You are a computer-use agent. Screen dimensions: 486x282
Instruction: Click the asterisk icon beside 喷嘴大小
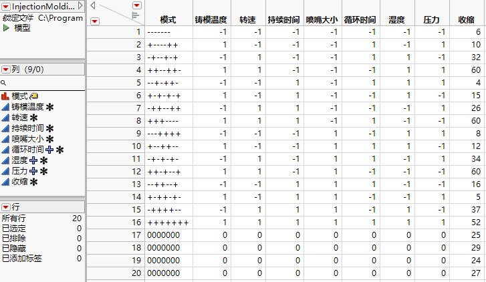(x=49, y=139)
